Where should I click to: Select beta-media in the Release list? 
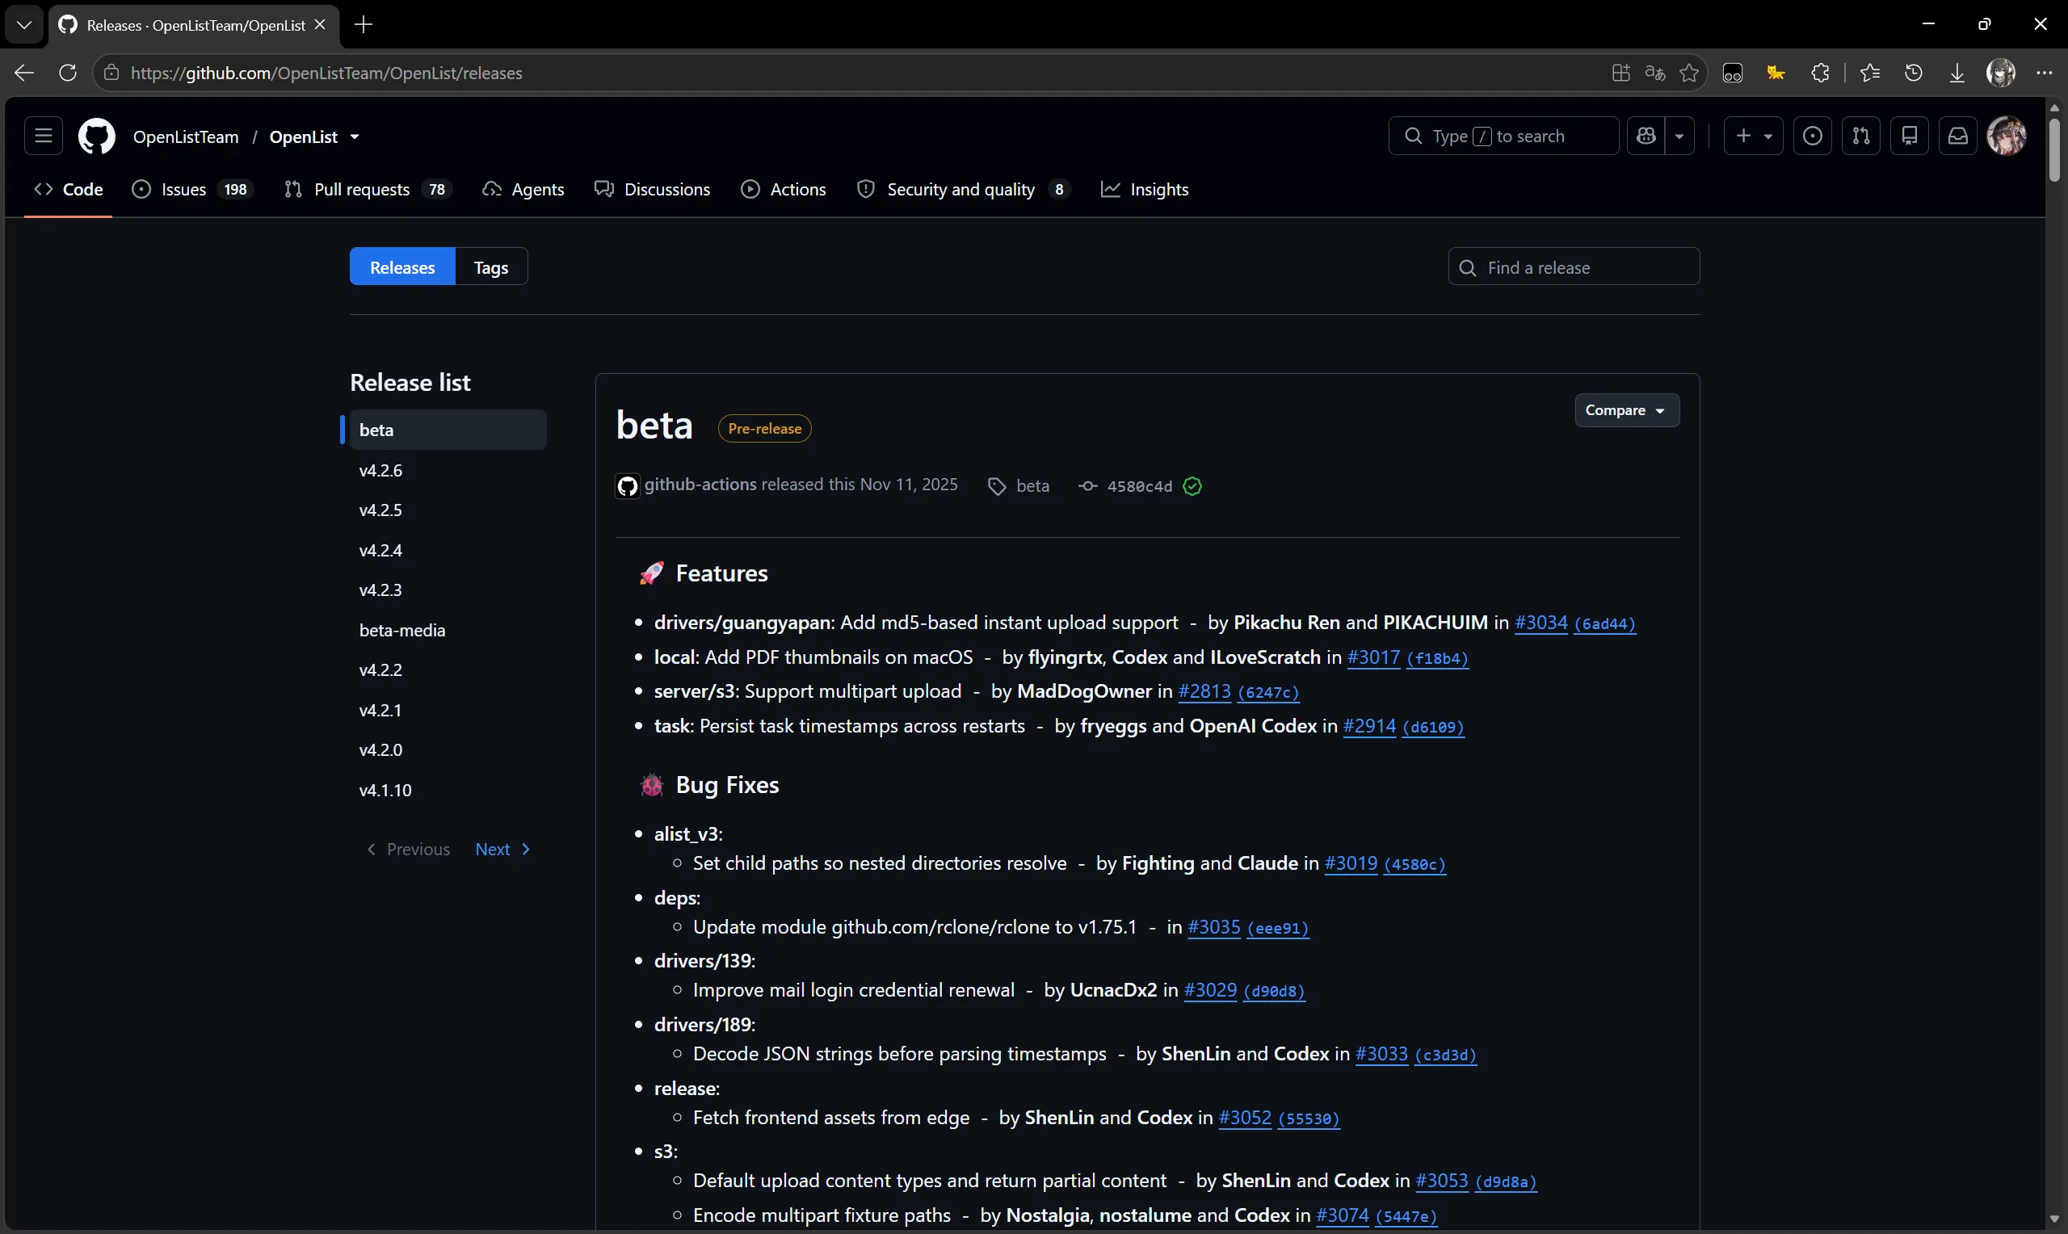coord(448,629)
